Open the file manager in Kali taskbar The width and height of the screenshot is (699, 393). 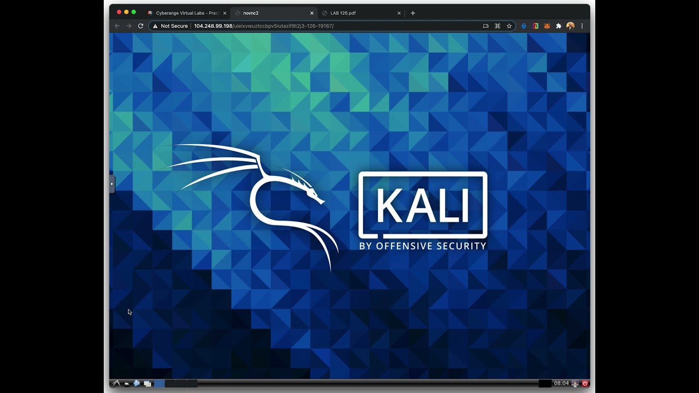(x=127, y=384)
